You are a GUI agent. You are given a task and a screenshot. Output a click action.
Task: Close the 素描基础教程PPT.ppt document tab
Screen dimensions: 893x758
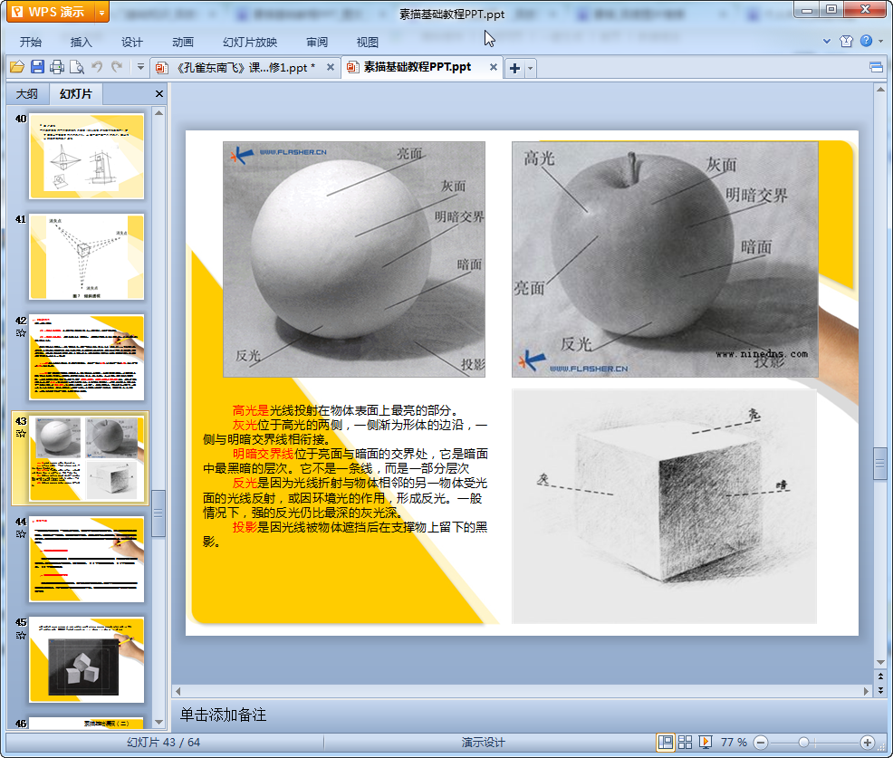click(x=494, y=67)
